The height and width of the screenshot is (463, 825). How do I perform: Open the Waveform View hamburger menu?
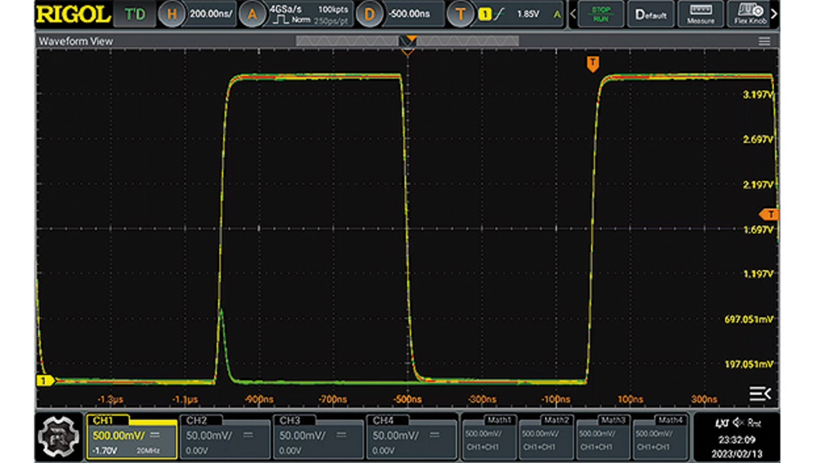[x=764, y=41]
